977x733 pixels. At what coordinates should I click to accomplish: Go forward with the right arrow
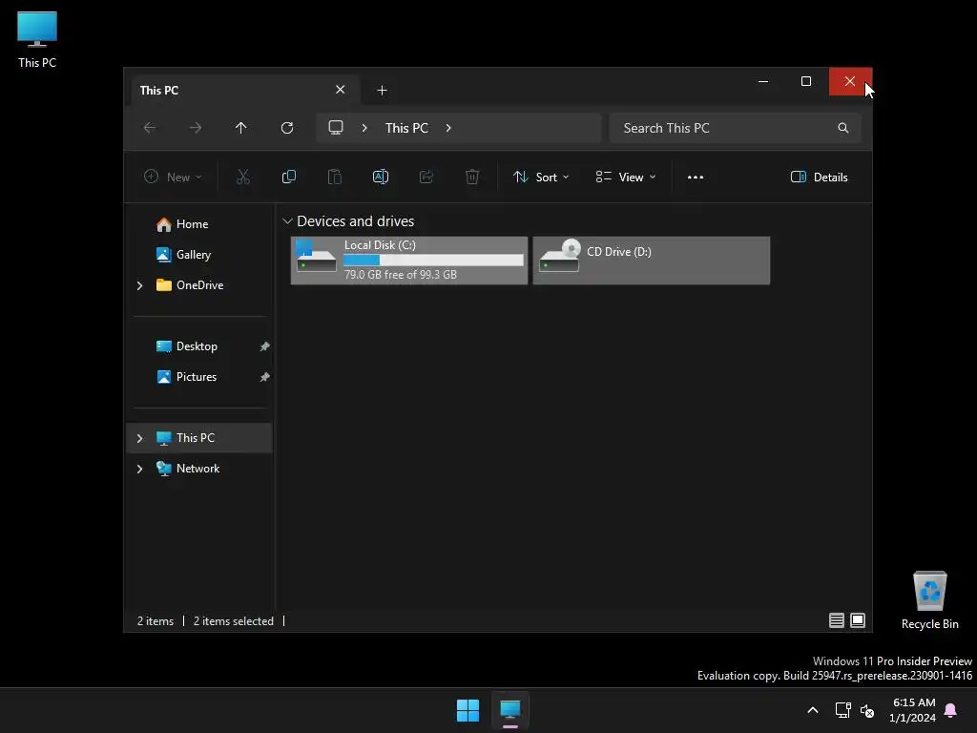pyautogui.click(x=196, y=128)
